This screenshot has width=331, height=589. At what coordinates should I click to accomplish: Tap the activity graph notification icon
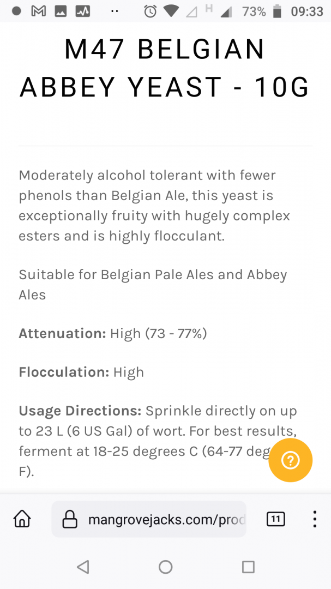point(82,11)
